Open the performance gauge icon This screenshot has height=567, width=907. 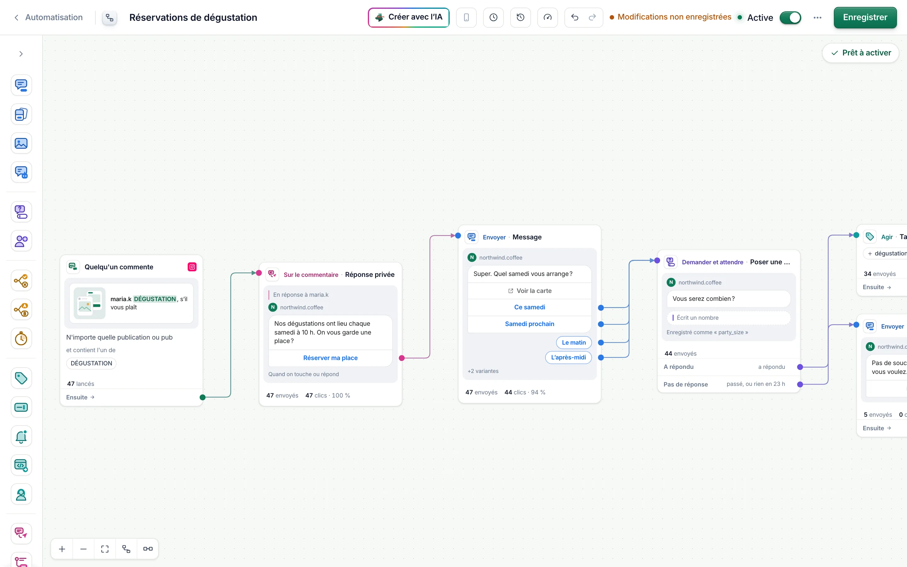tap(548, 17)
